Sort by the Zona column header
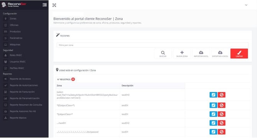 [x=59, y=85]
